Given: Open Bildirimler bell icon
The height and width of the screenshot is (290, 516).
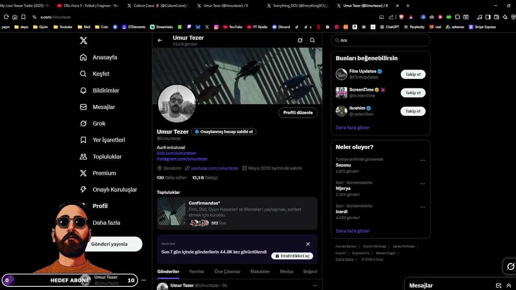Looking at the screenshot, I should (83, 90).
